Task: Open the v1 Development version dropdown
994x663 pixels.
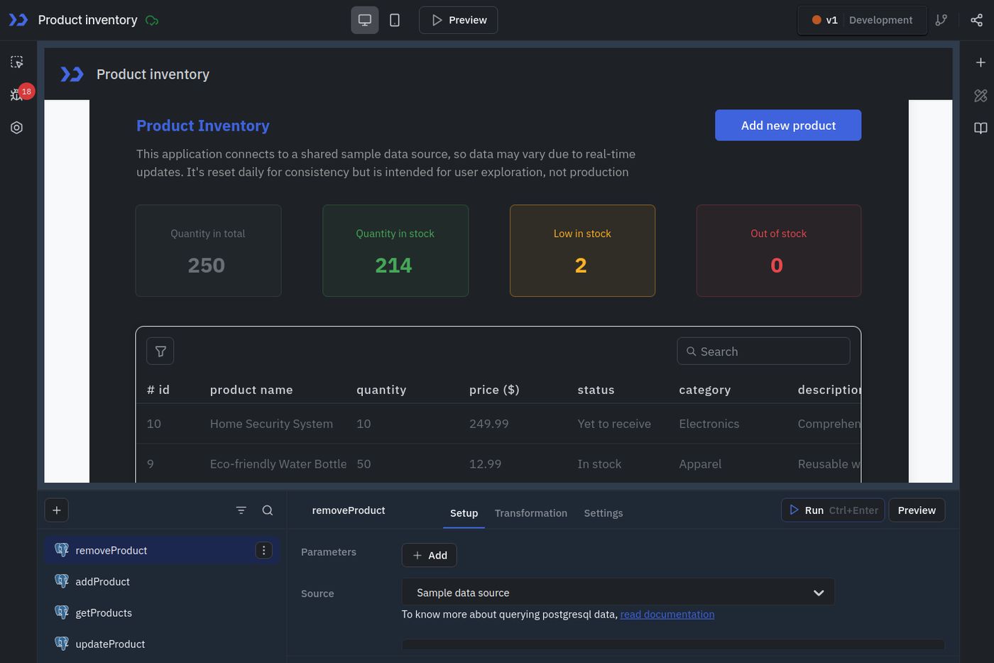Action: pos(862,20)
